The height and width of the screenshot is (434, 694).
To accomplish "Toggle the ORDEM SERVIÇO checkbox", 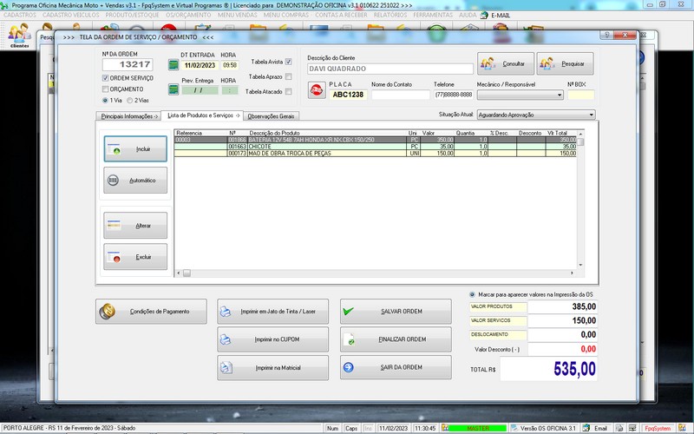I will [x=105, y=78].
